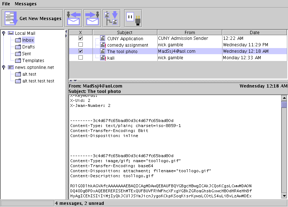Select the Drafts folder icon
The image size is (288, 207).
(x=18, y=47)
